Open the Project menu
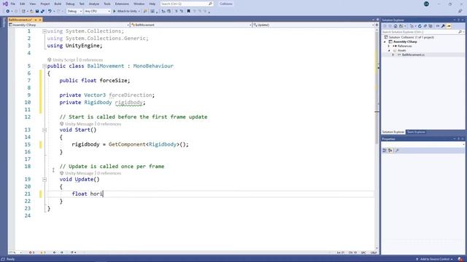Viewport: 467px width, 262px height. point(45,4)
